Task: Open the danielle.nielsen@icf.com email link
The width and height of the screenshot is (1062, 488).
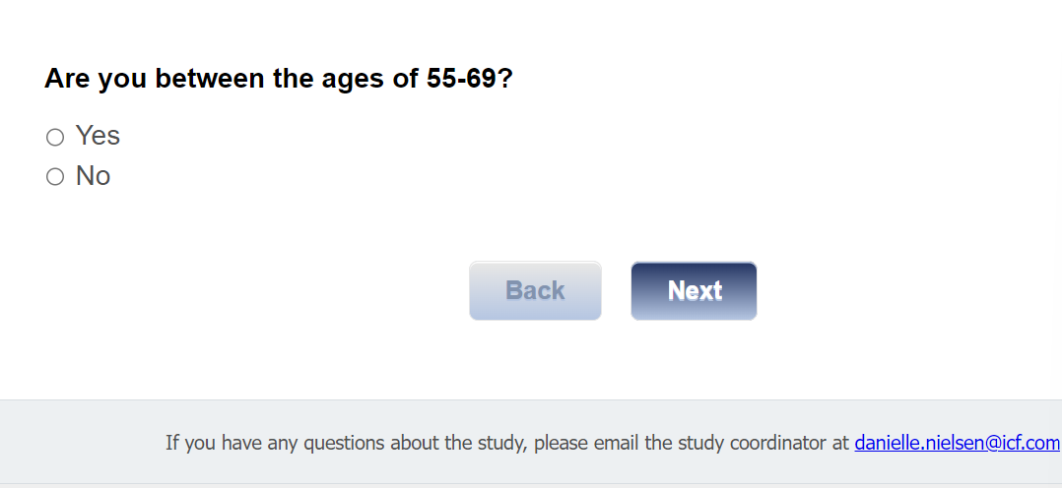Action: 957,443
